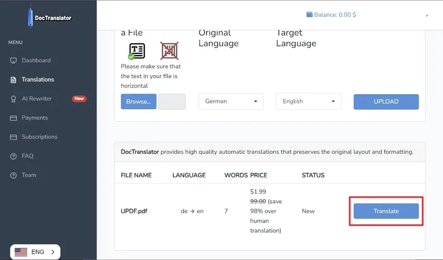Click the Balance: 0.00 $ link
Viewport: 443px width, 260px height.
coord(331,15)
